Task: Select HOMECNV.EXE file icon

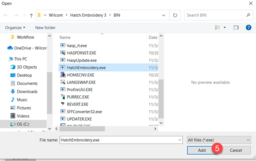Action: pos(63,75)
